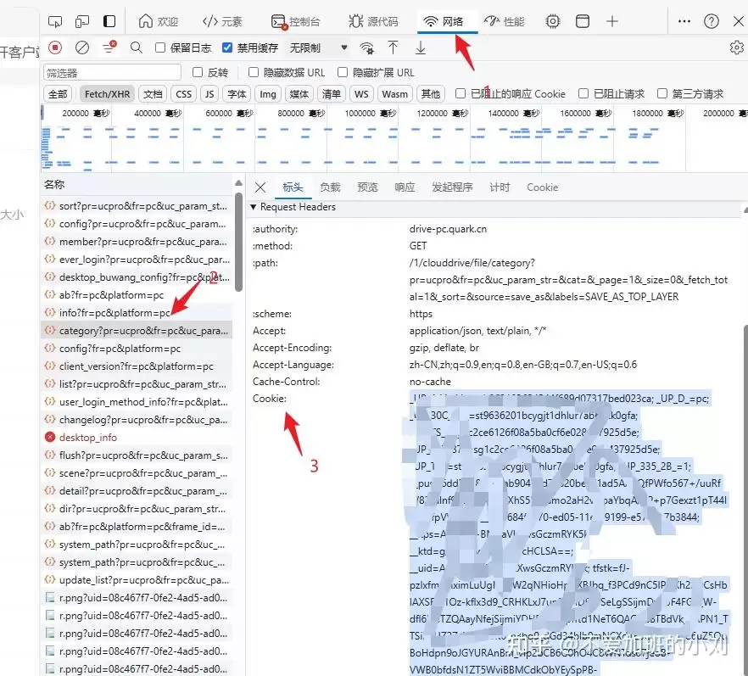Select the JS filter button
The image size is (748, 676).
tap(209, 94)
